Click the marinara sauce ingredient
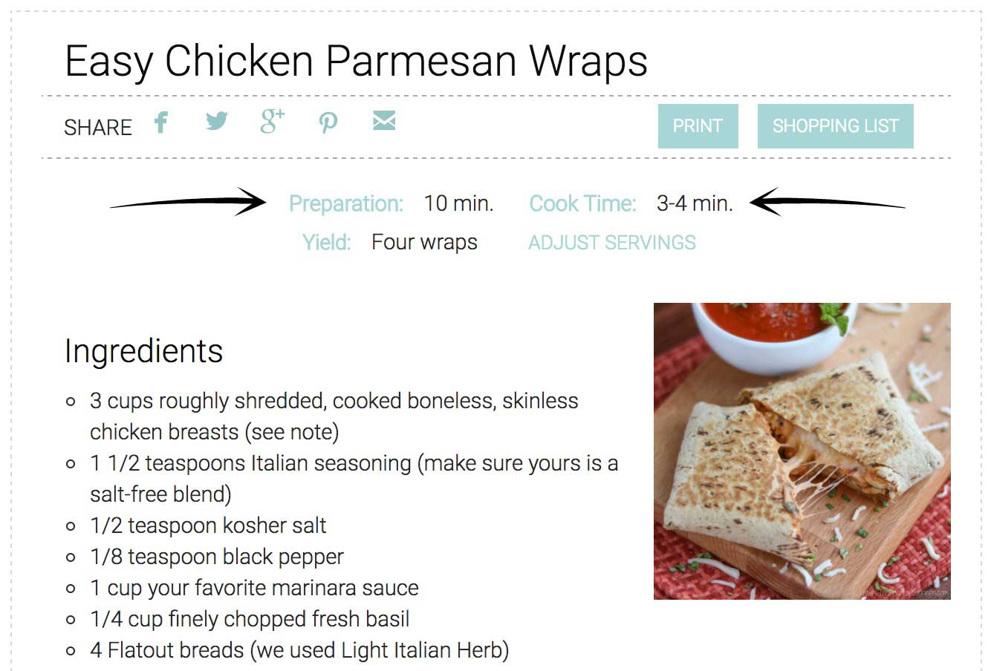The image size is (991, 671). click(254, 588)
